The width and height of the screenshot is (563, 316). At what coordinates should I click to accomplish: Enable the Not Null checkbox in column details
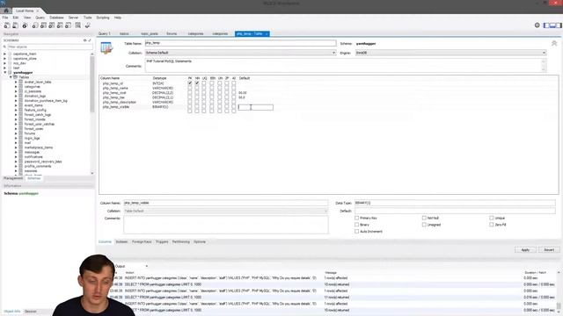point(424,218)
